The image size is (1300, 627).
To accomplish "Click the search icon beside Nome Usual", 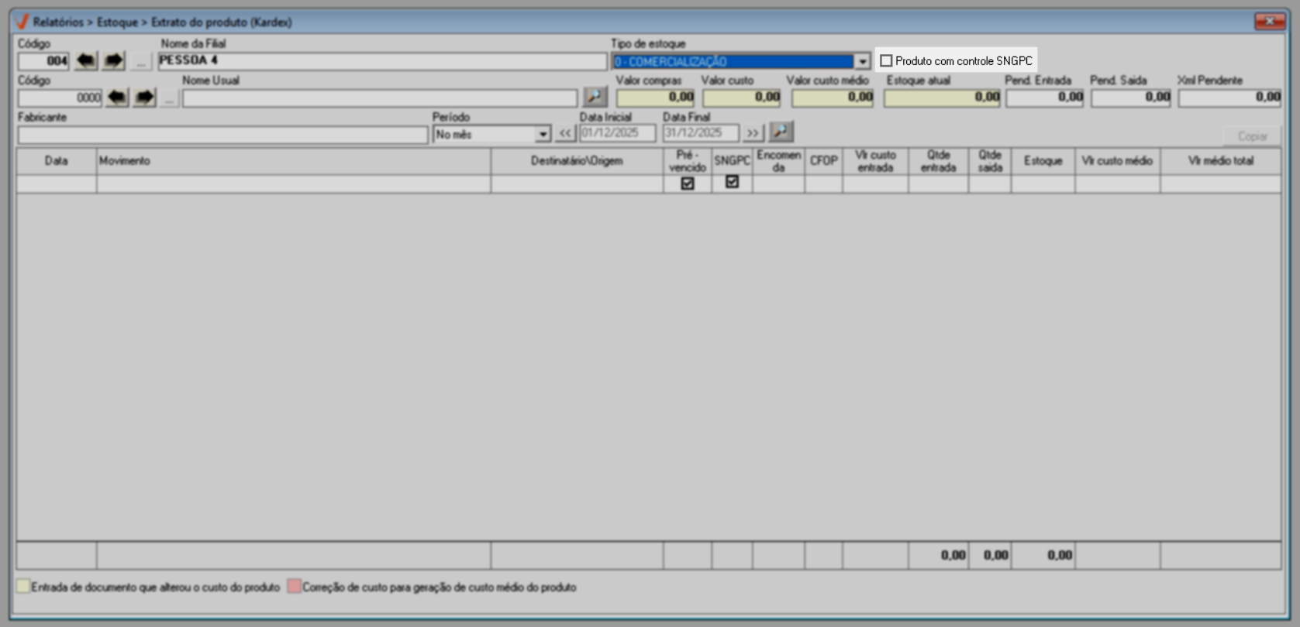I will coord(595,97).
